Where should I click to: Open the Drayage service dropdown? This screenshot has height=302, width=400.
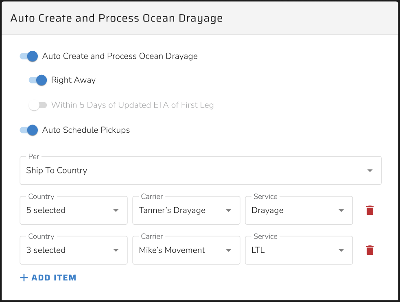[298, 210]
